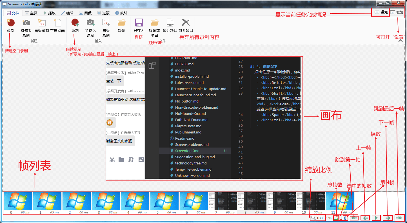Adjust the zoom percentage stepper arrows
Viewport: 407px width, 223px height.
(326, 218)
